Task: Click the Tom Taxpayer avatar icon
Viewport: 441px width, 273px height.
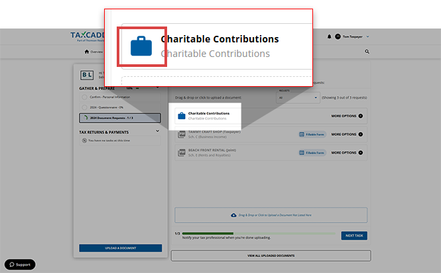Action: tap(338, 36)
